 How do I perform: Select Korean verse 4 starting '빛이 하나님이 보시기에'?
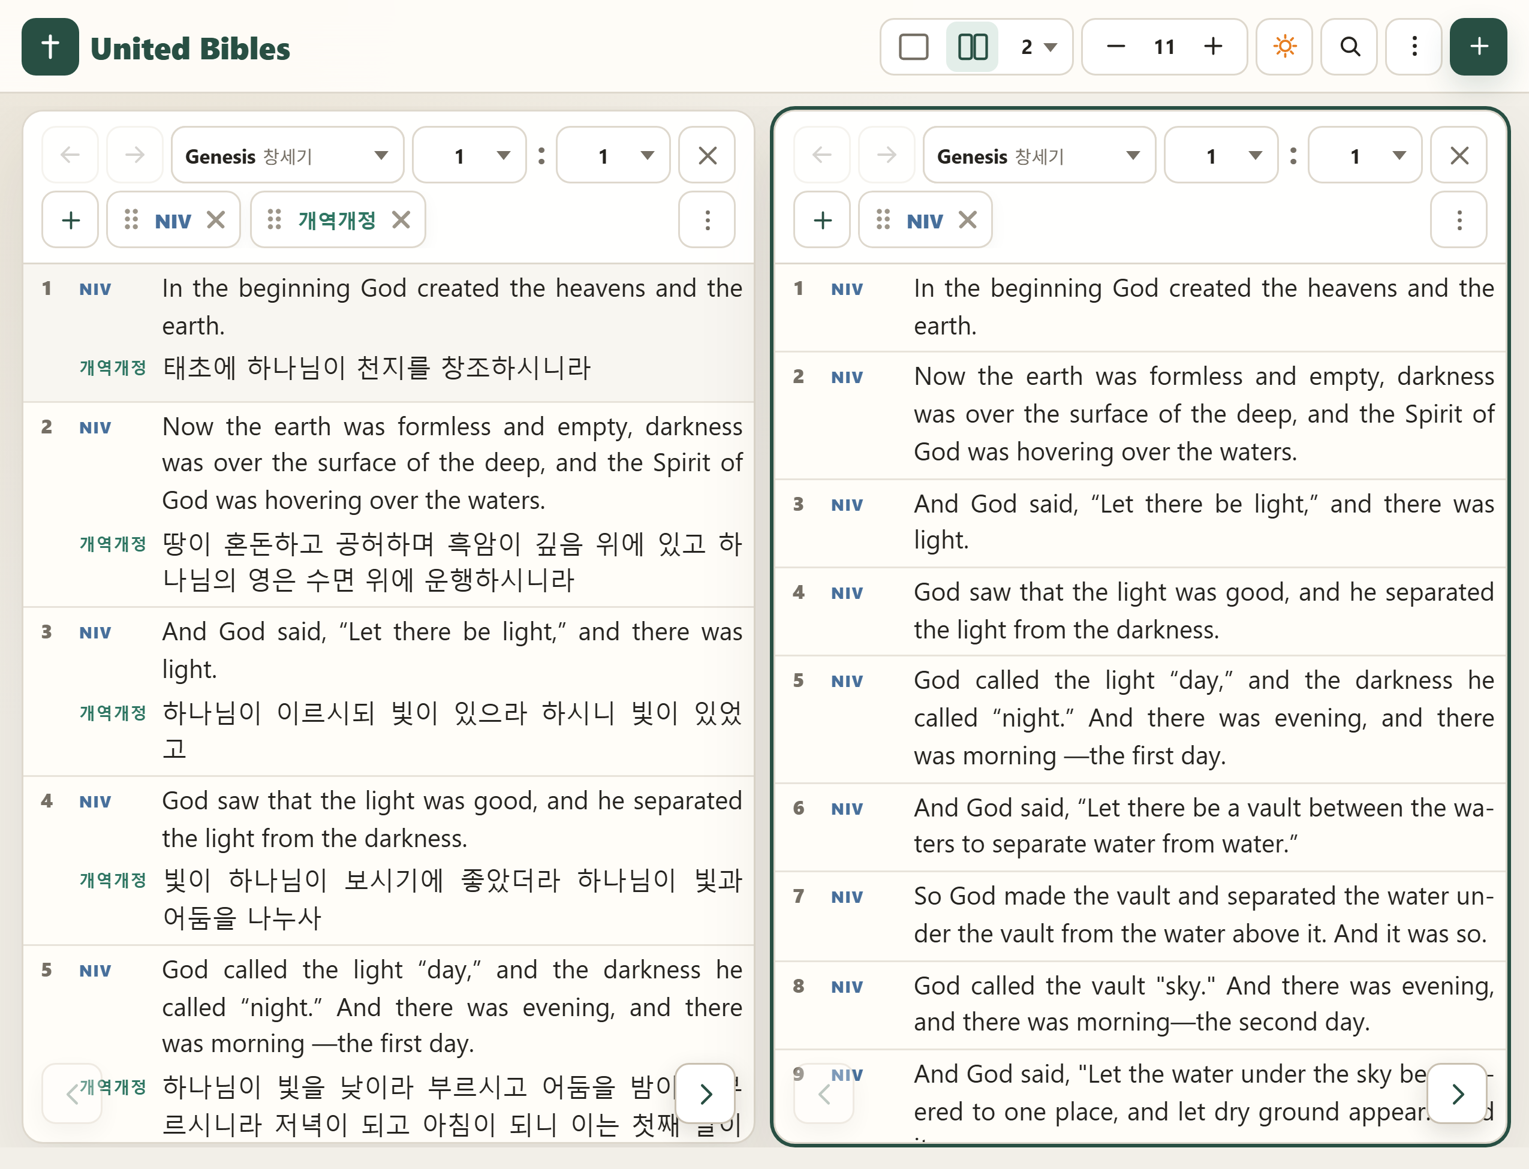(452, 899)
